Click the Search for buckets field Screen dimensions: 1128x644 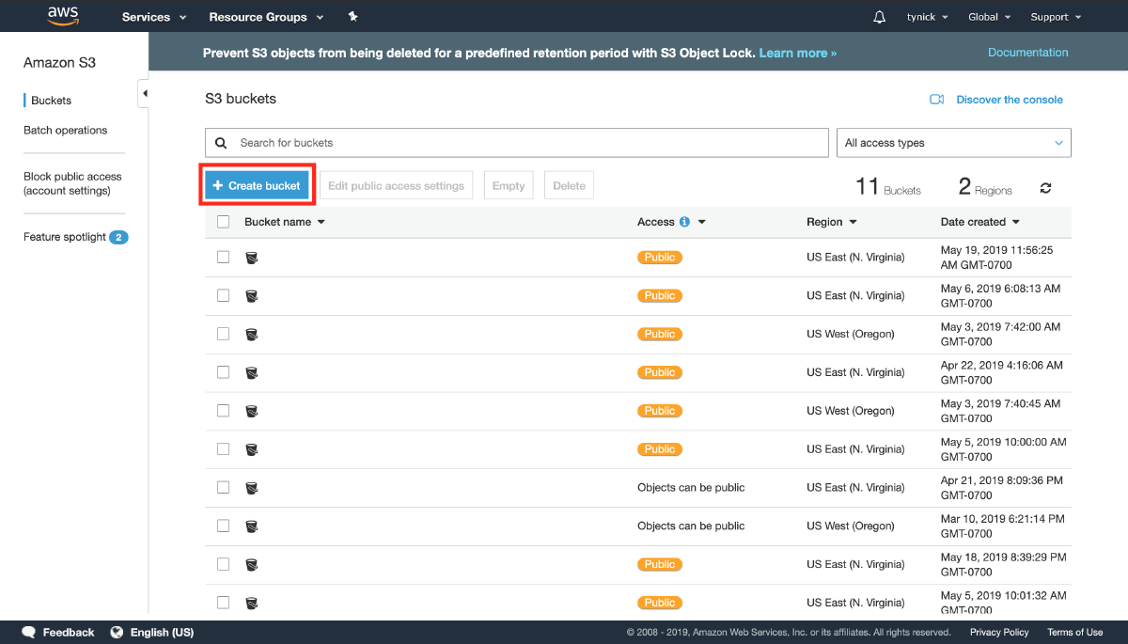517,143
